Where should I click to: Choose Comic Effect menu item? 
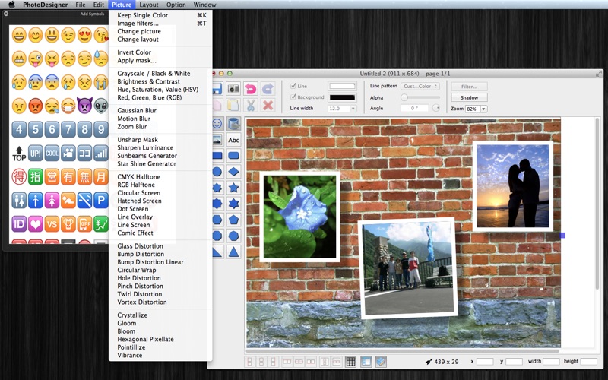pos(160,233)
